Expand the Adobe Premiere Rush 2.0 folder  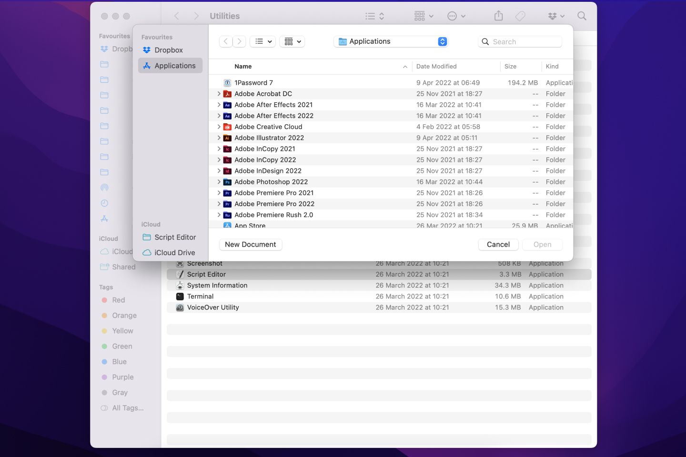[219, 215]
